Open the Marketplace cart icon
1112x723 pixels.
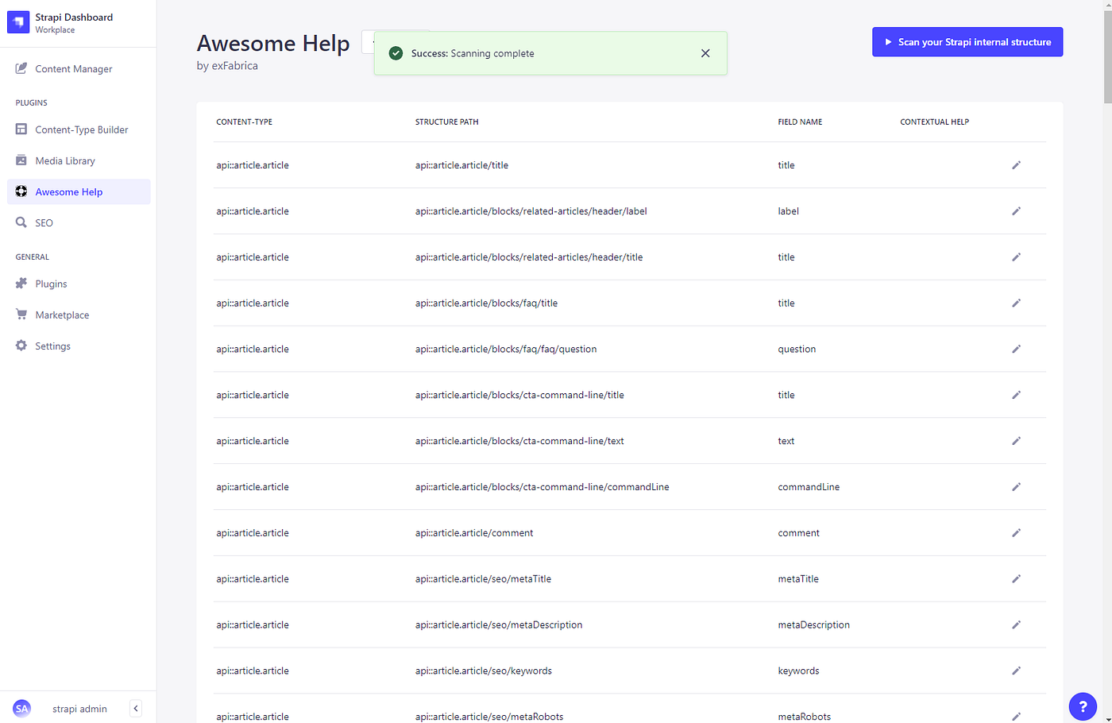61,314
